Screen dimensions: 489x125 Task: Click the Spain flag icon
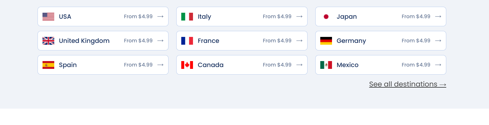click(48, 65)
